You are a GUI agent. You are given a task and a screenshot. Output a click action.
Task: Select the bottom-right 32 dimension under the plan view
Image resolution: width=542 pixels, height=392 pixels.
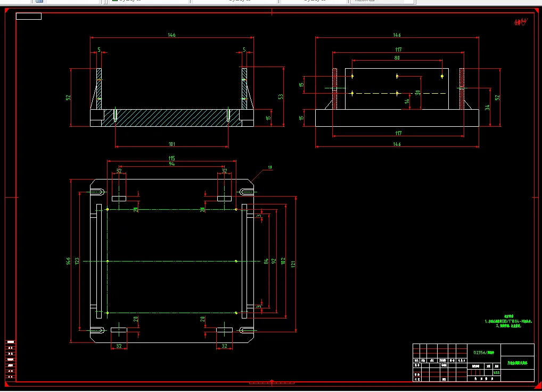(x=224, y=346)
